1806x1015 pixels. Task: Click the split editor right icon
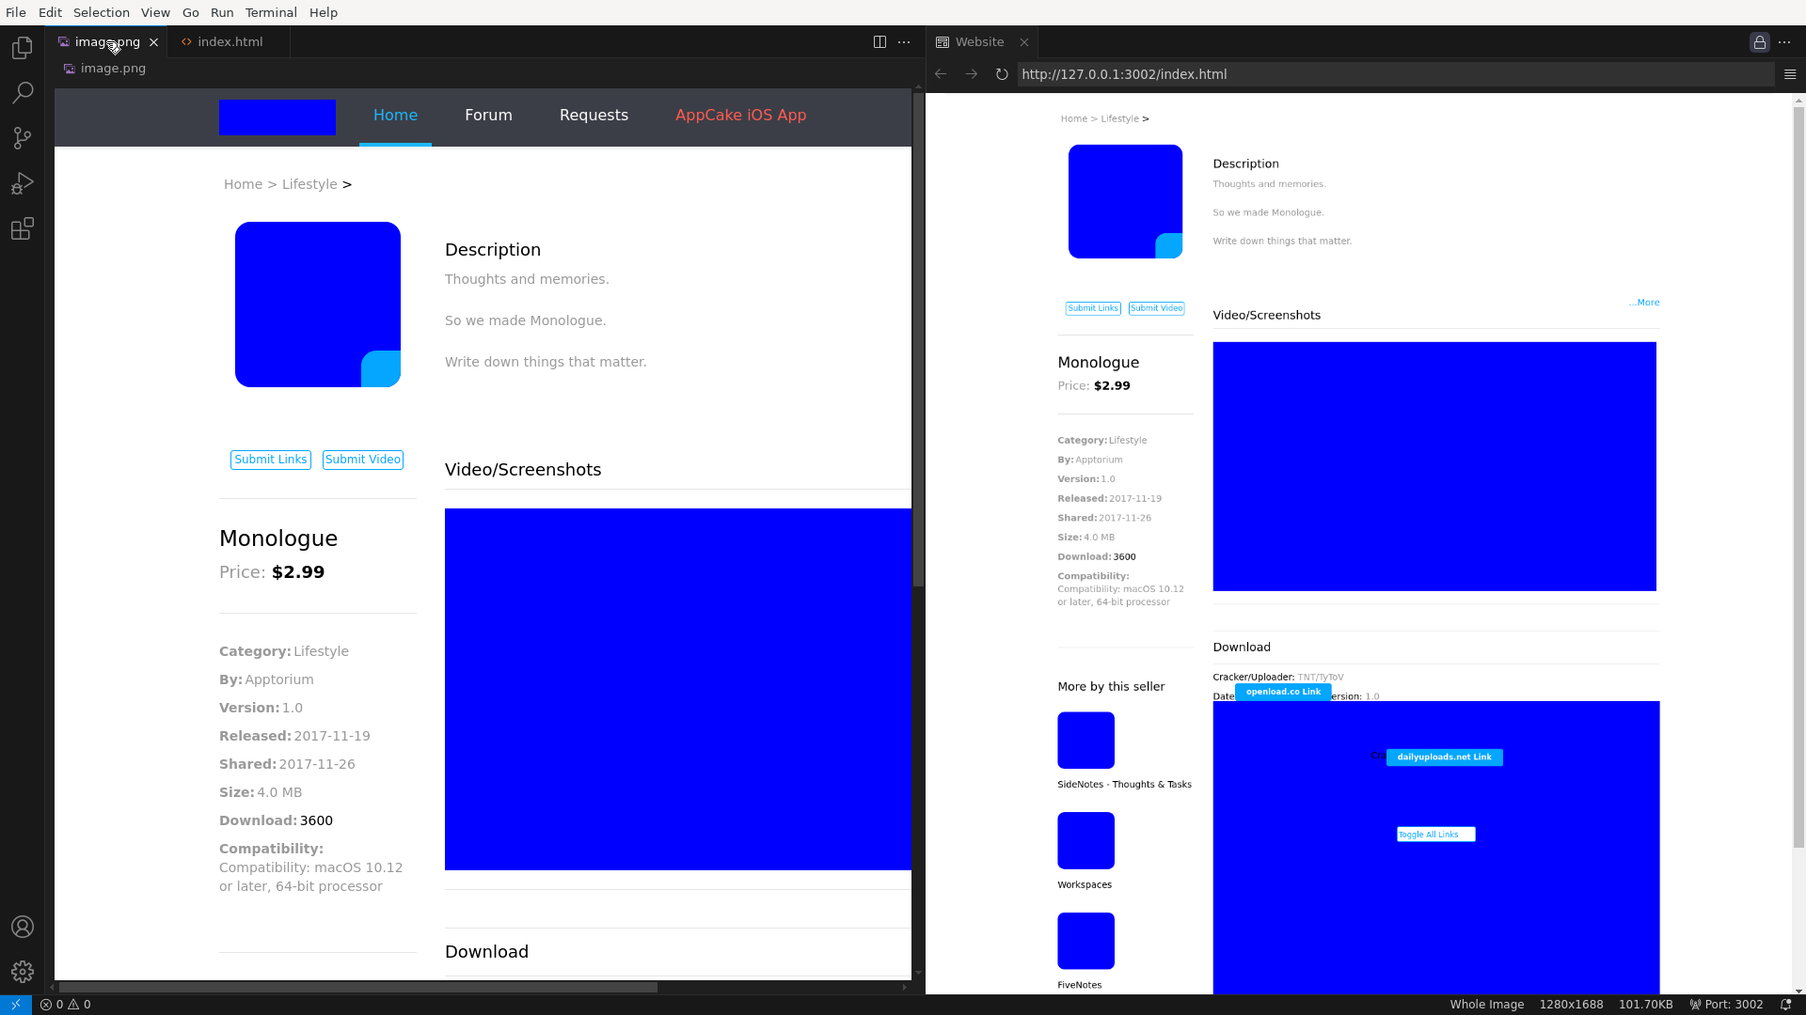click(879, 42)
